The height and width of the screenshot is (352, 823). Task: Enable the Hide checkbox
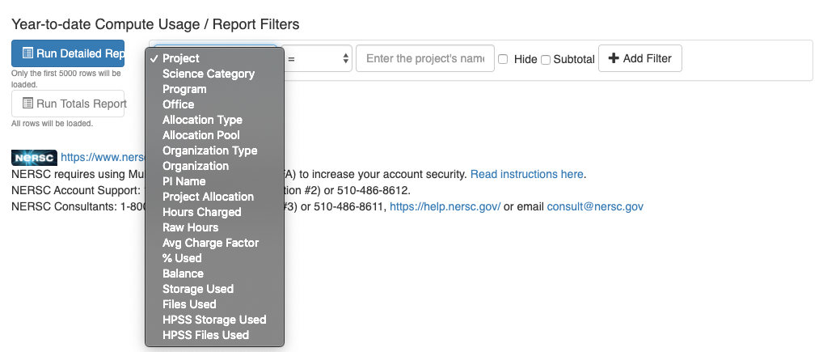503,59
